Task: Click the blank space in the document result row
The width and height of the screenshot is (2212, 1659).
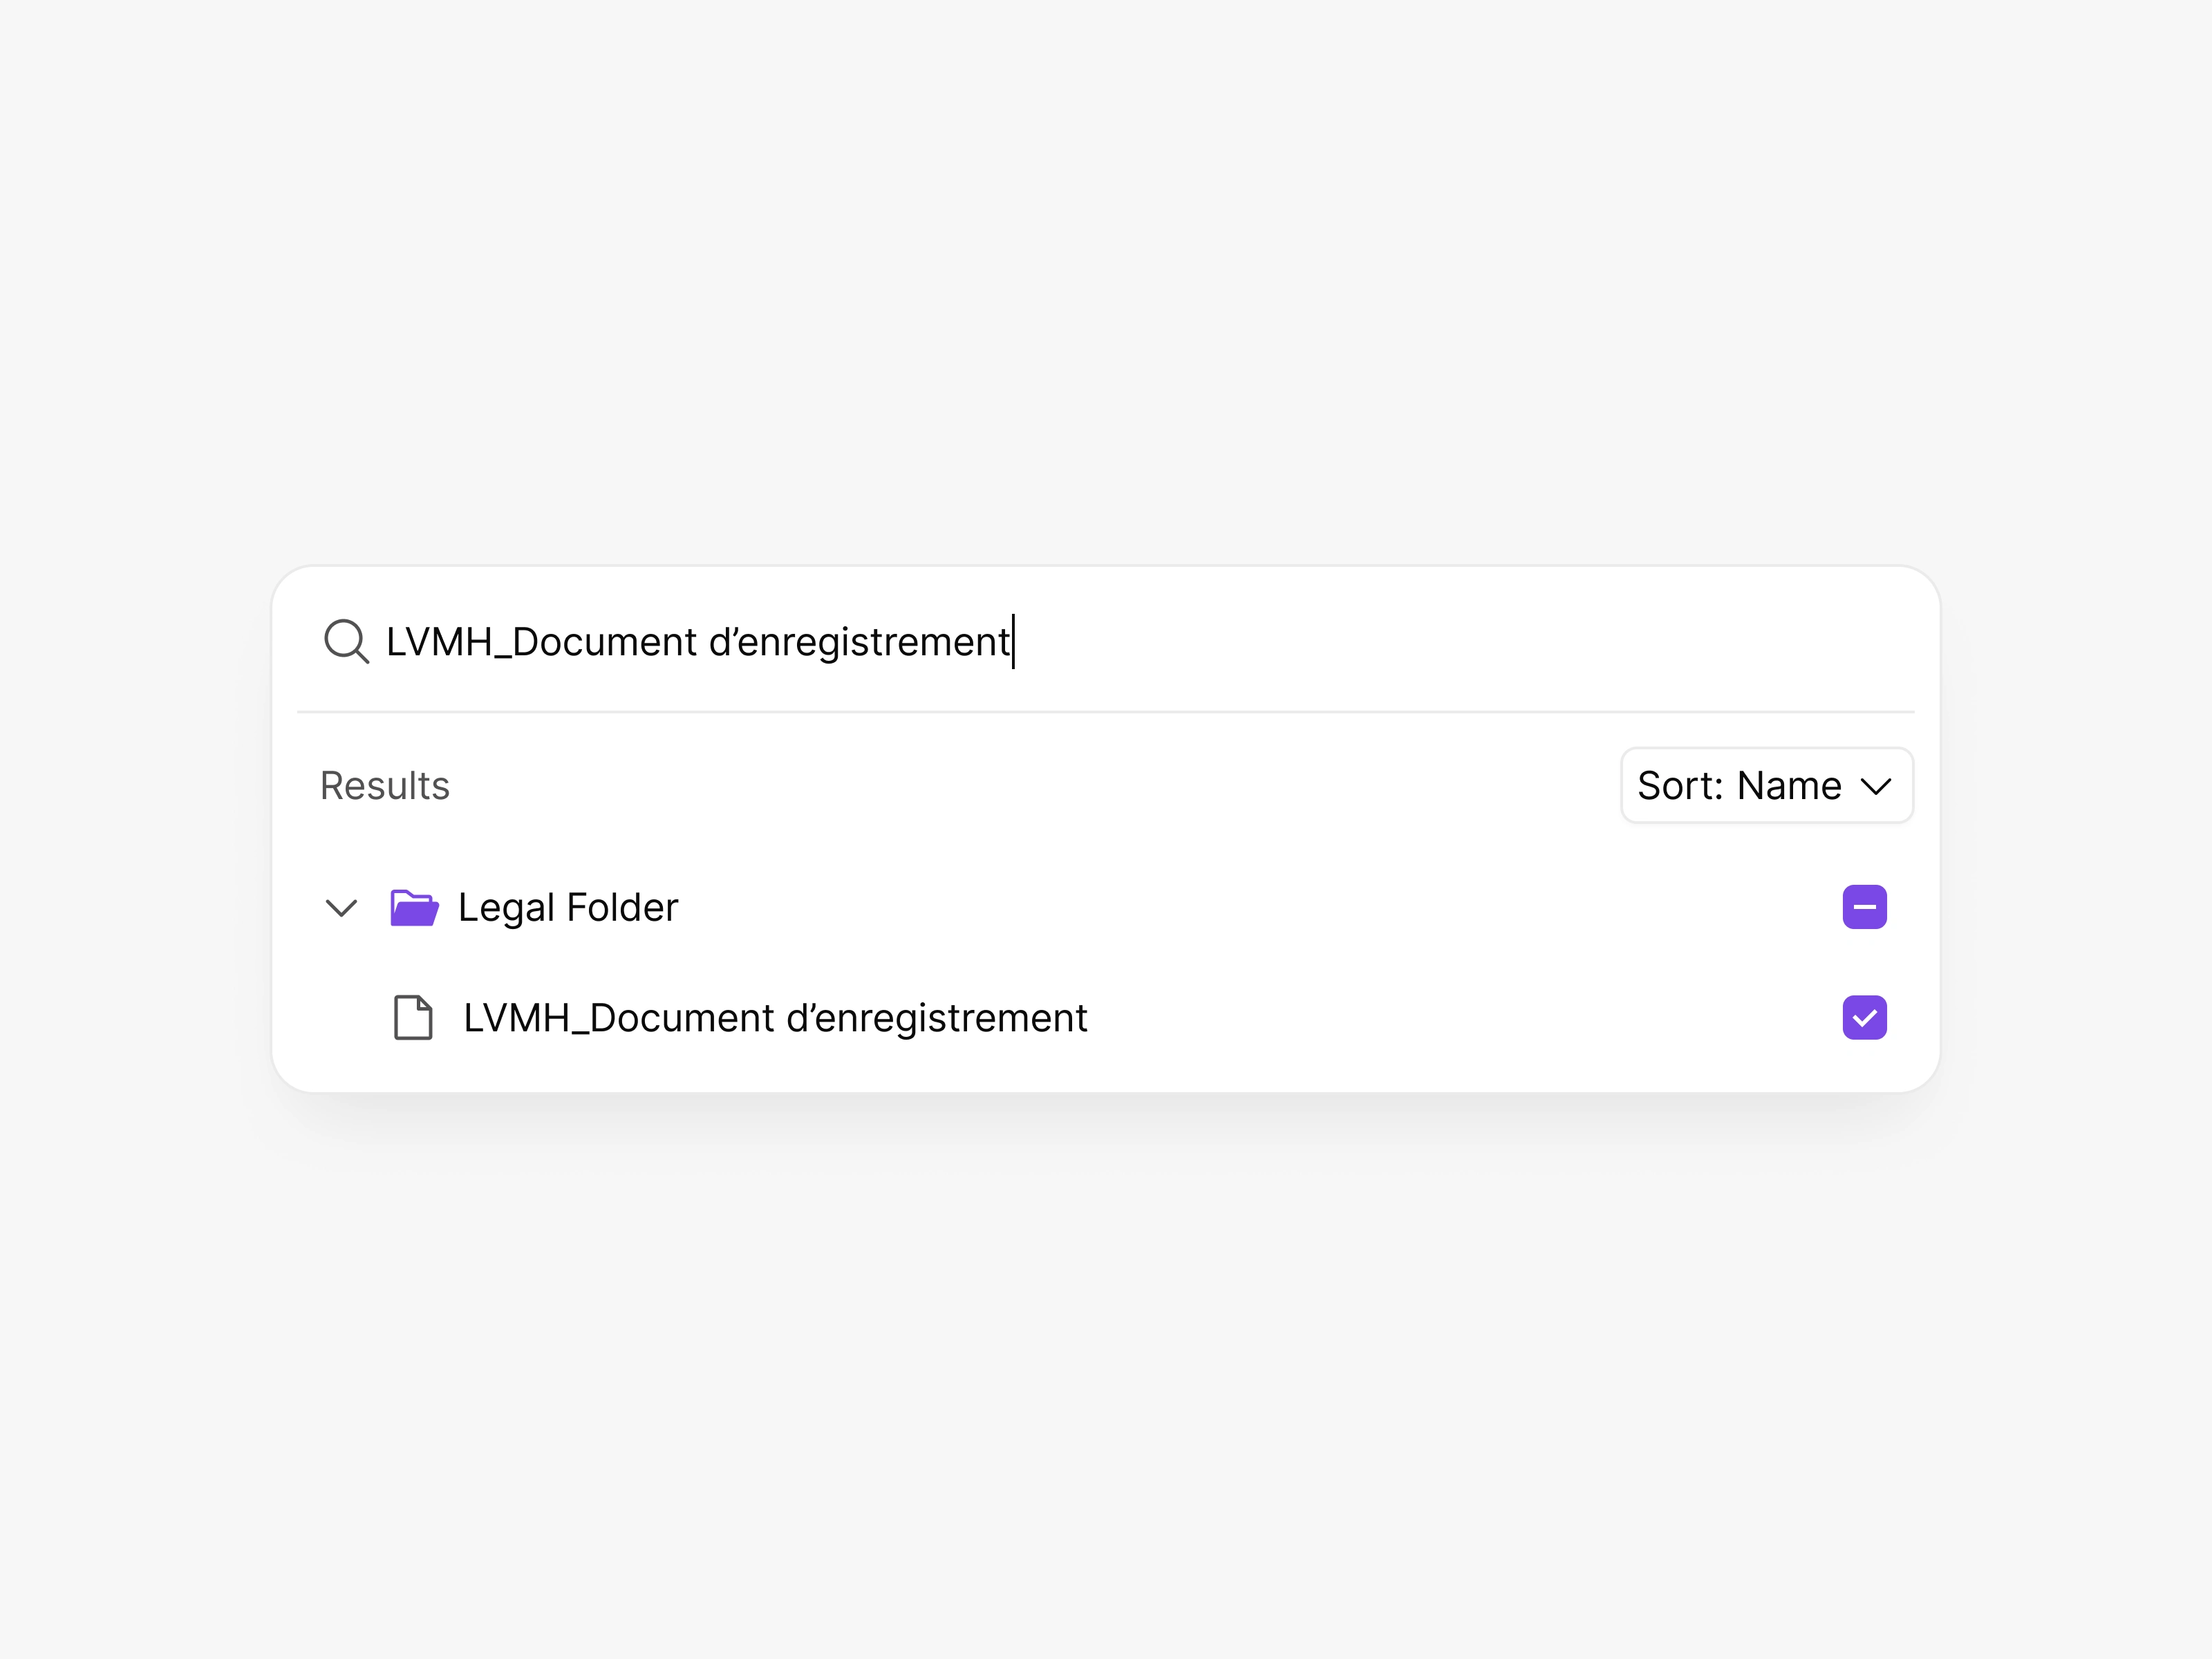Action: [1450, 1018]
